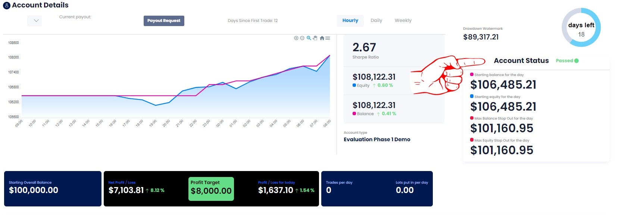Click the pink Balance legend dot
Screen dimensions: 619x215
click(x=354, y=114)
